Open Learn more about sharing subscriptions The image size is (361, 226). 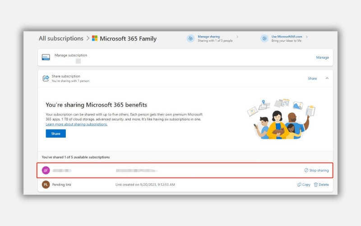[x=76, y=124]
